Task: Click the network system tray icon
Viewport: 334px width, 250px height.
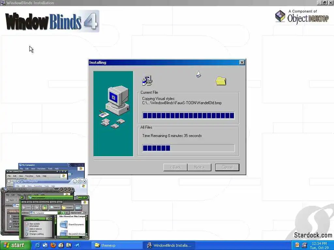Action: [x=304, y=245]
